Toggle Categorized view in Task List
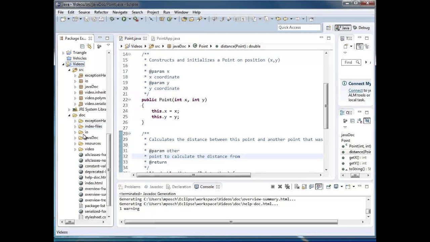The width and height of the screenshot is (430, 242). coord(360,46)
